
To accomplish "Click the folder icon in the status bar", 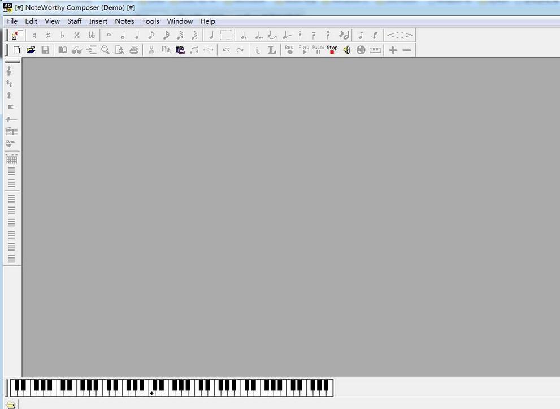I will coord(11,405).
